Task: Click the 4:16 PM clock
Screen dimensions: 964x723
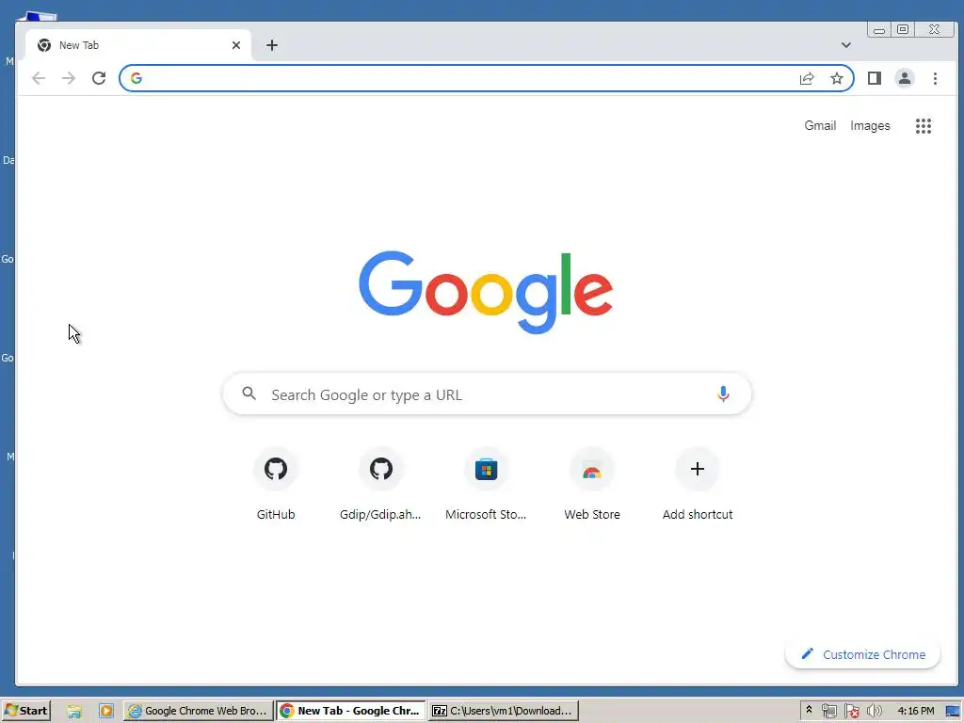Action: point(915,711)
